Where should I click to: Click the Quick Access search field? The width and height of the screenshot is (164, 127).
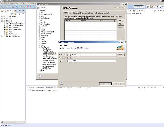pyautogui.click(x=139, y=7)
